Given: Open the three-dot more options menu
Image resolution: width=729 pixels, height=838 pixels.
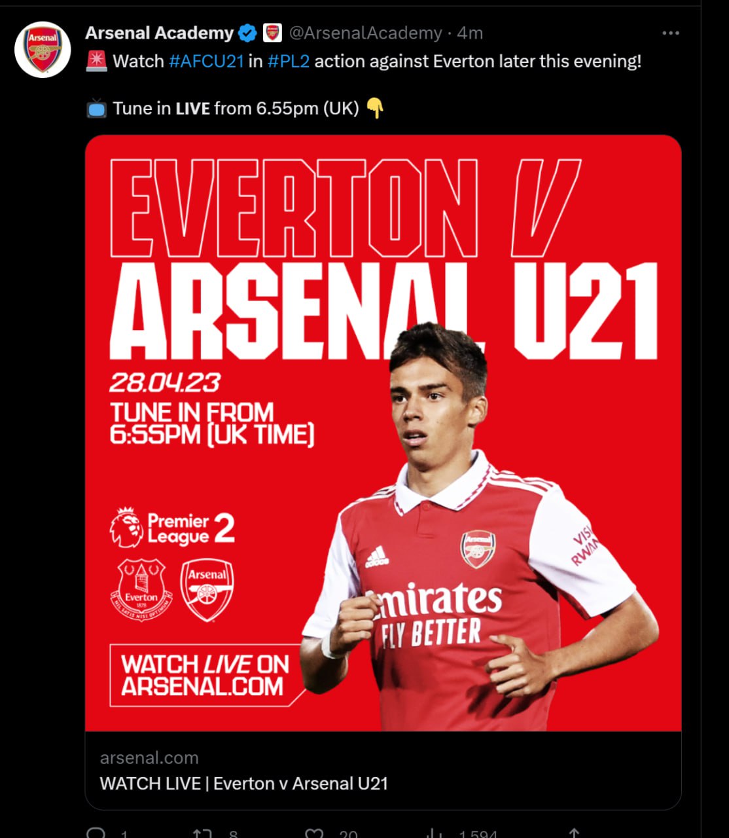Looking at the screenshot, I should tap(671, 33).
